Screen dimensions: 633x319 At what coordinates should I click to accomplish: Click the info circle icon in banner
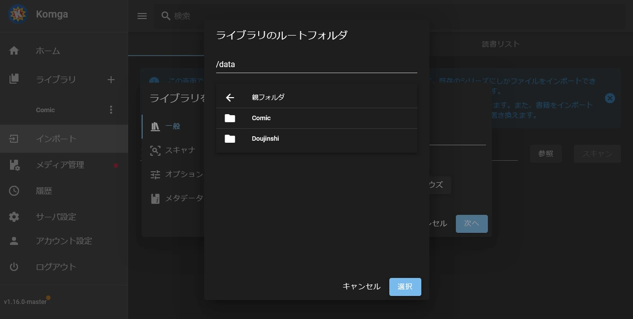[154, 82]
